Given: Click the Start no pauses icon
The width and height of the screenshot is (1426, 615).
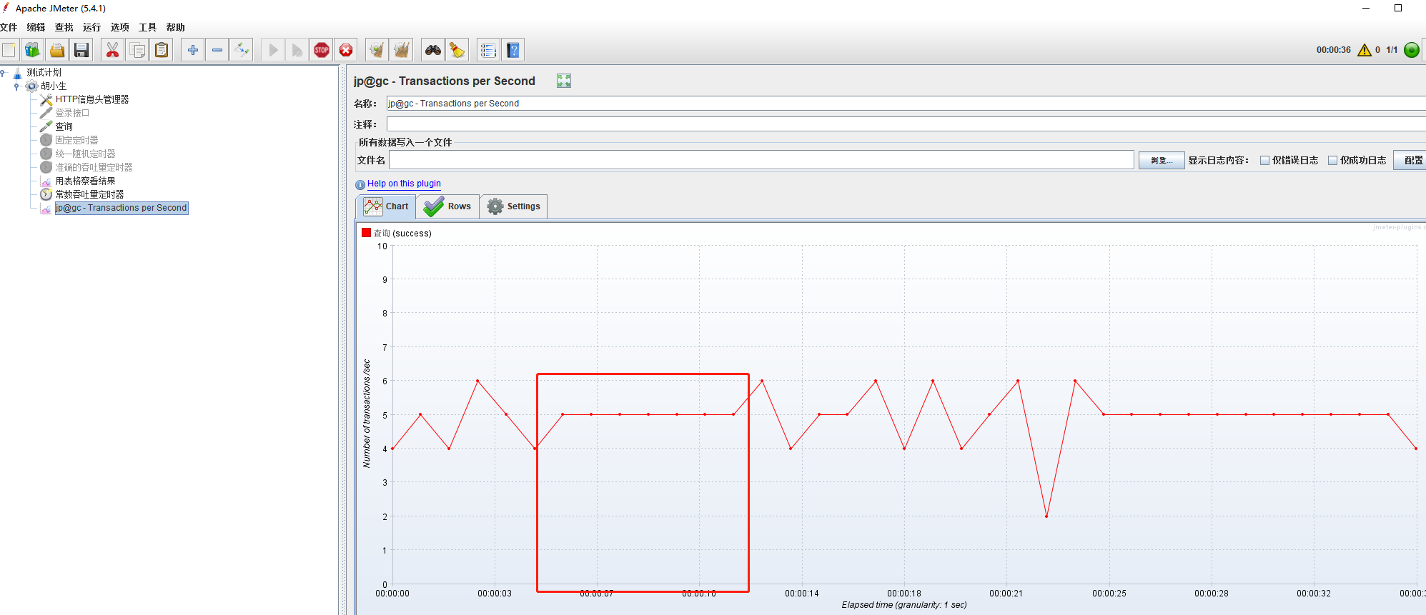Looking at the screenshot, I should [297, 50].
